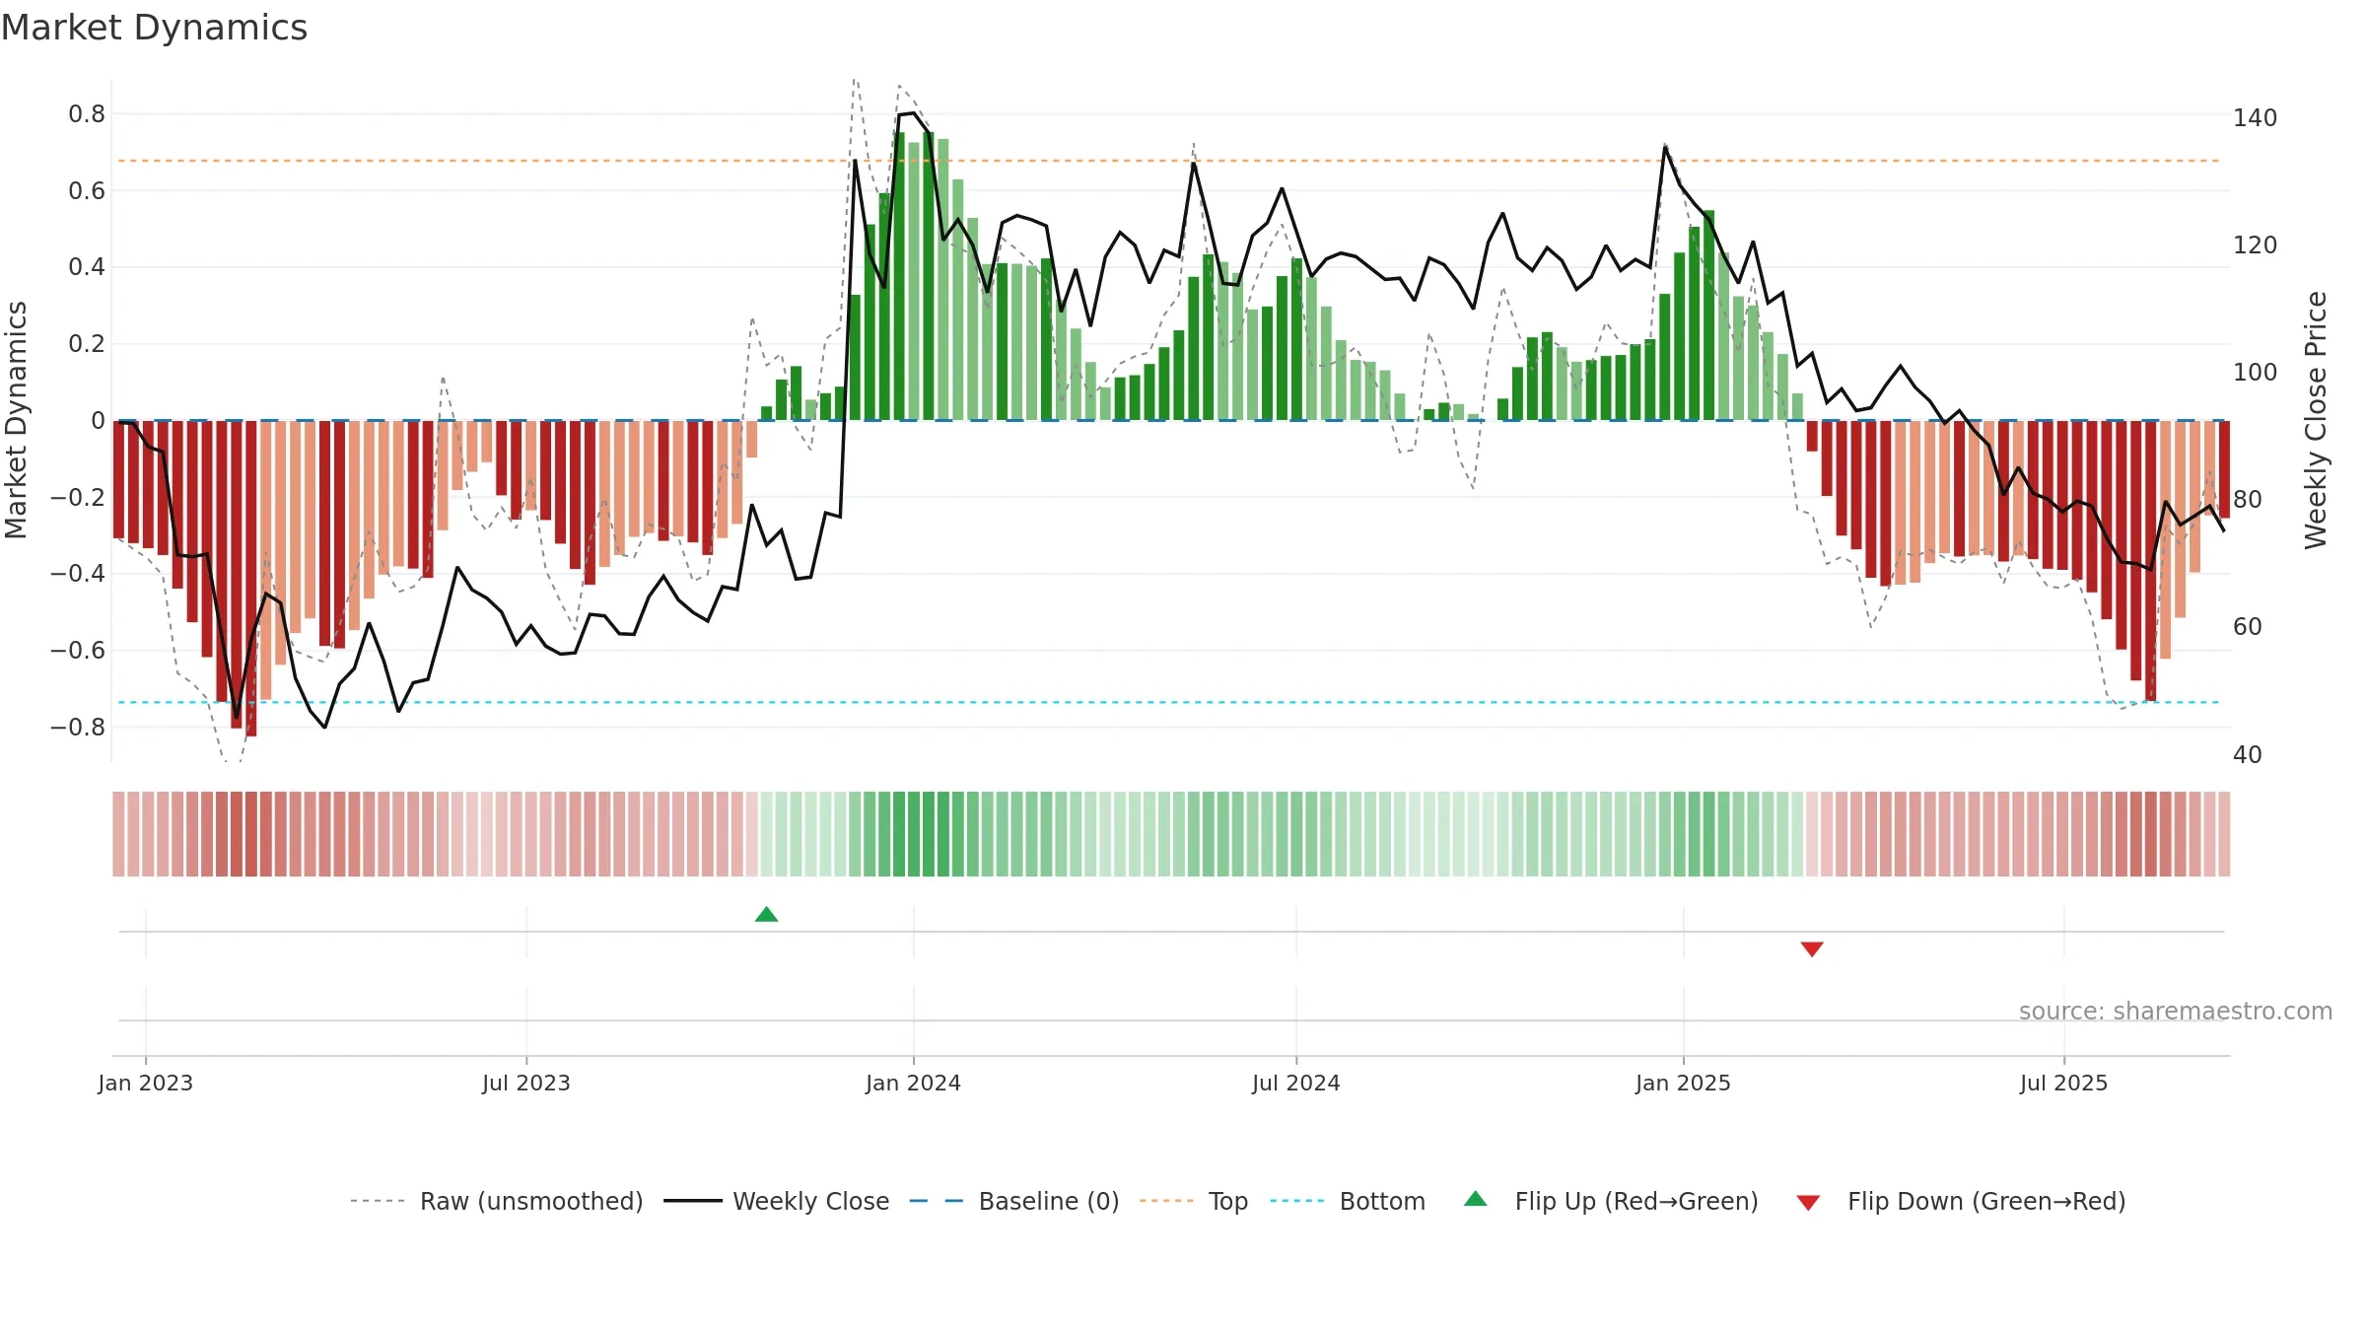
Task: Click the 0 baseline tick label
Action: [x=98, y=421]
